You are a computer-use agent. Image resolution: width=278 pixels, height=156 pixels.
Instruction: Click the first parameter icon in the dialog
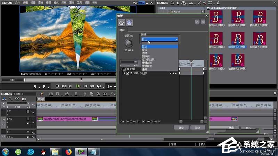(122, 23)
